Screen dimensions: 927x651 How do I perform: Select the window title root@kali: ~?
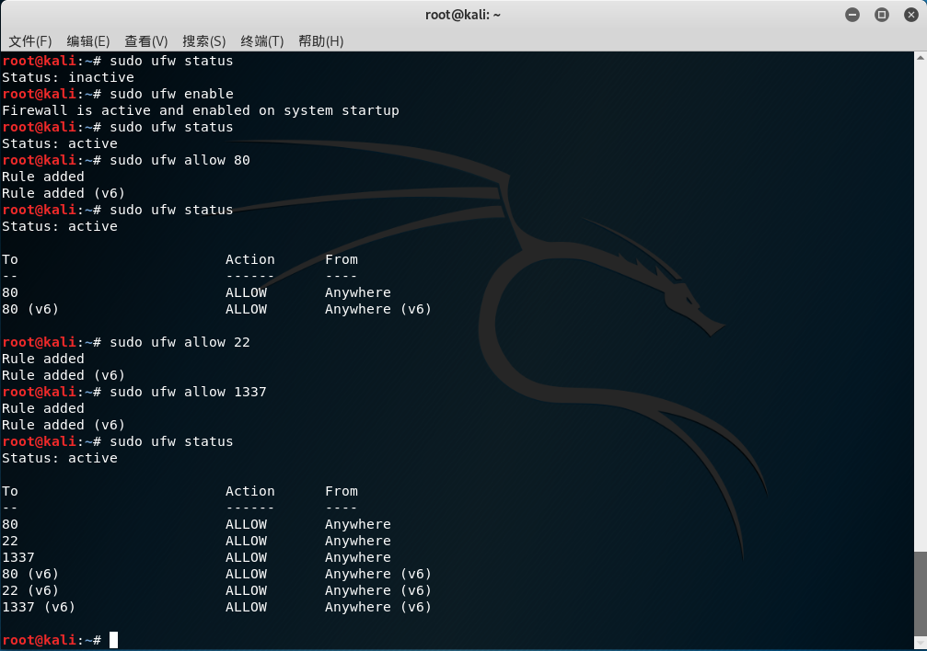pos(463,14)
